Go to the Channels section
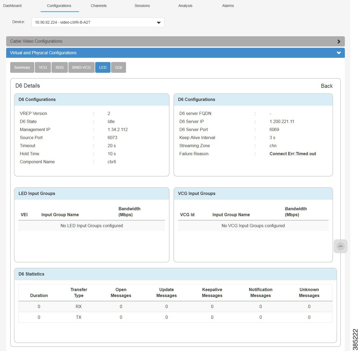This screenshot has height=351, width=358. click(x=98, y=5)
